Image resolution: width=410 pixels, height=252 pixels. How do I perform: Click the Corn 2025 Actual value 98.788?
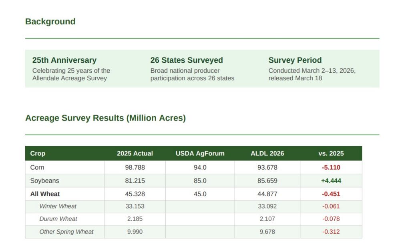tap(135, 167)
